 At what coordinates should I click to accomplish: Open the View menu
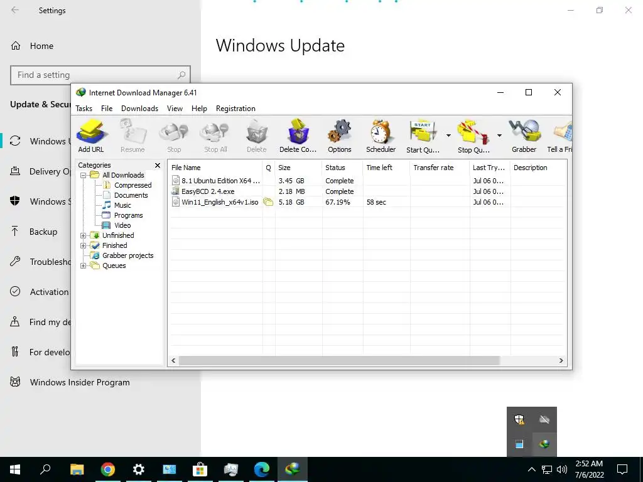coord(175,109)
